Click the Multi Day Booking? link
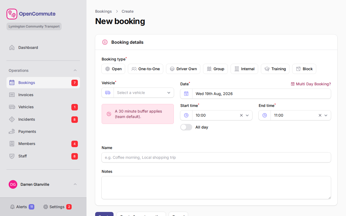 [311, 84]
